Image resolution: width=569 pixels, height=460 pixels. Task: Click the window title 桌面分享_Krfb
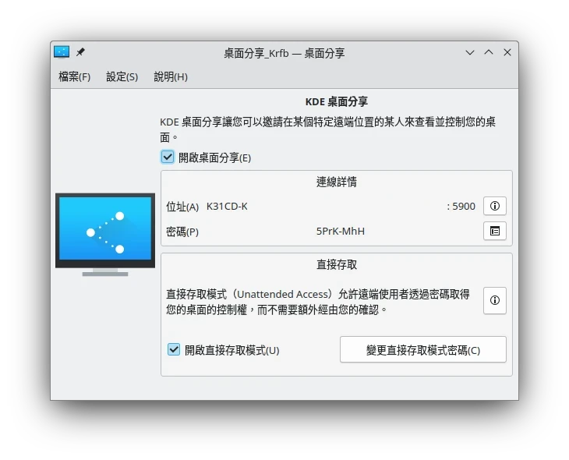[x=284, y=53]
